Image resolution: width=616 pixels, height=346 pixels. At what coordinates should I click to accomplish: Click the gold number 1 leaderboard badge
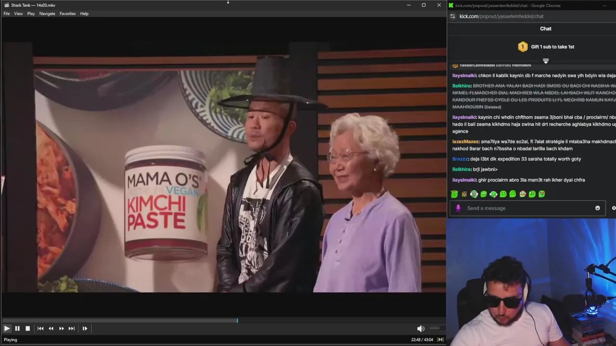[523, 47]
